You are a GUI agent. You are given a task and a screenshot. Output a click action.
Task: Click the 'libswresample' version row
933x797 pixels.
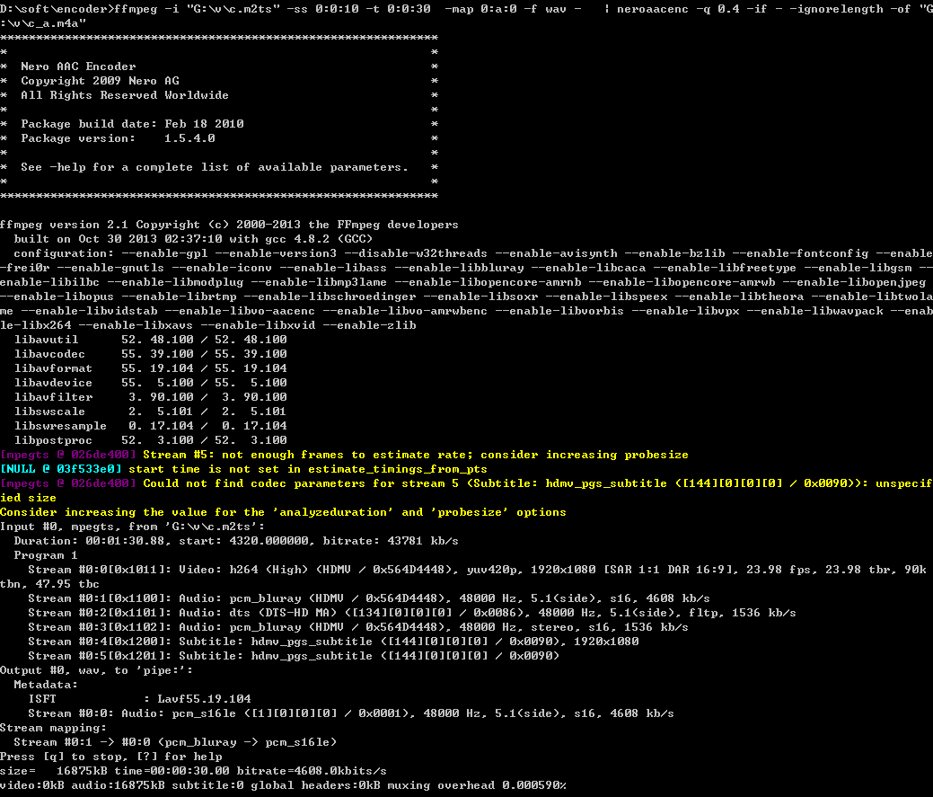pyautogui.click(x=151, y=426)
